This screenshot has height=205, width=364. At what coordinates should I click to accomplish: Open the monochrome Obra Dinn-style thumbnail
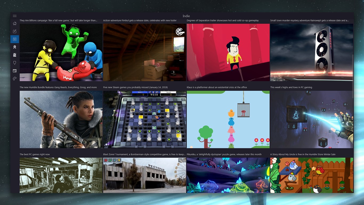point(61,175)
